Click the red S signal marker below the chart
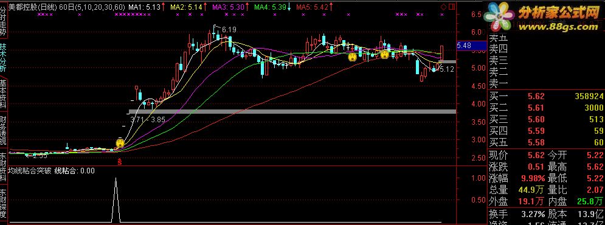Screen dimensions: 605x225 pos(120,162)
